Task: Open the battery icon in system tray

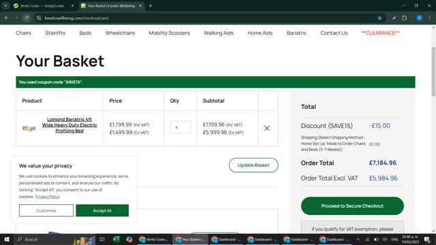Action: 376,239
